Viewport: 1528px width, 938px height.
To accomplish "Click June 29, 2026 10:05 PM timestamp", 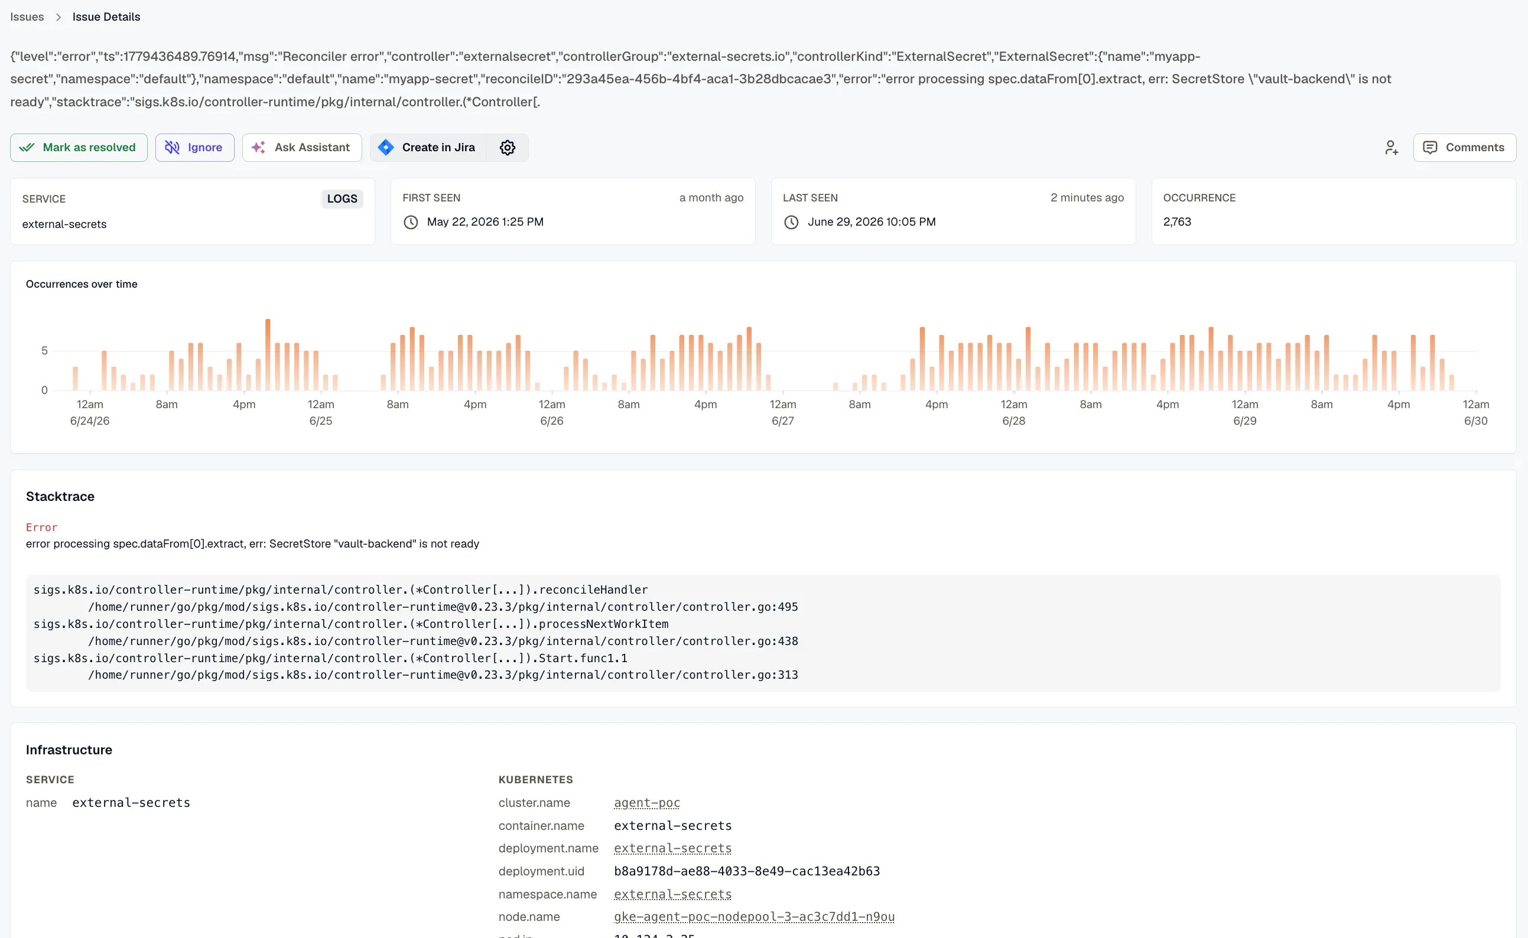I will 872,222.
